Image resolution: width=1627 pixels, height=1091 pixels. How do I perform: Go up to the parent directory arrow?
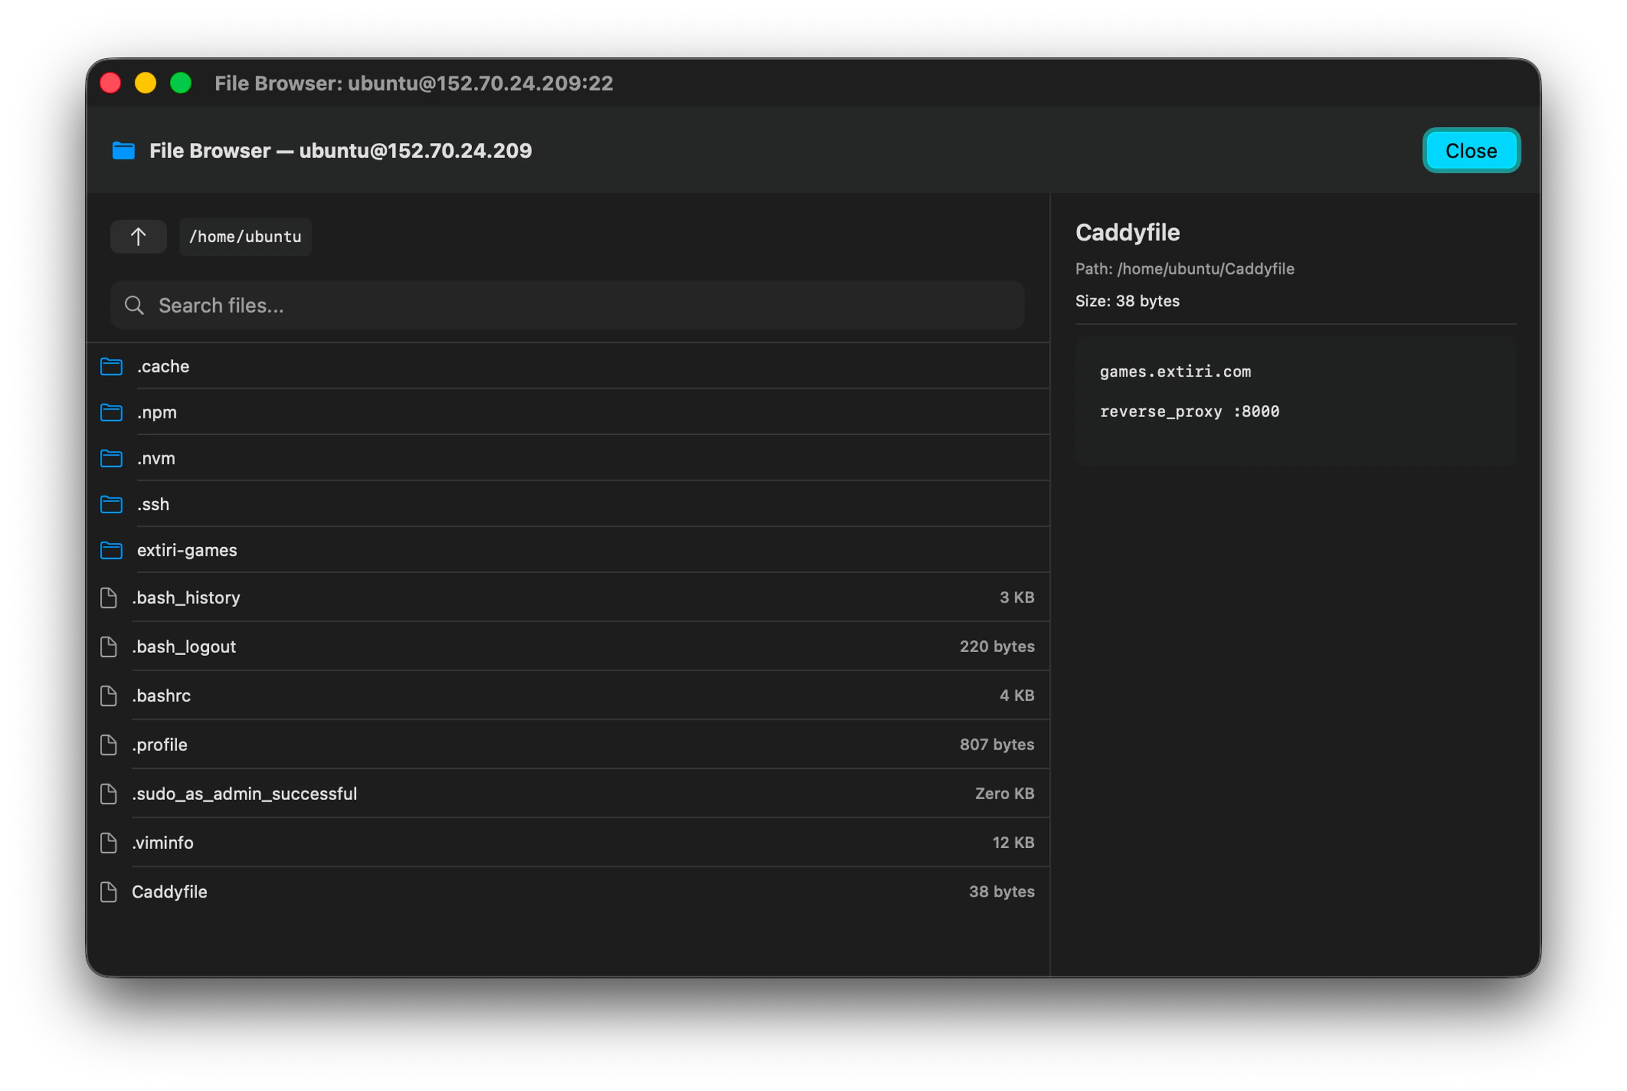(x=138, y=237)
